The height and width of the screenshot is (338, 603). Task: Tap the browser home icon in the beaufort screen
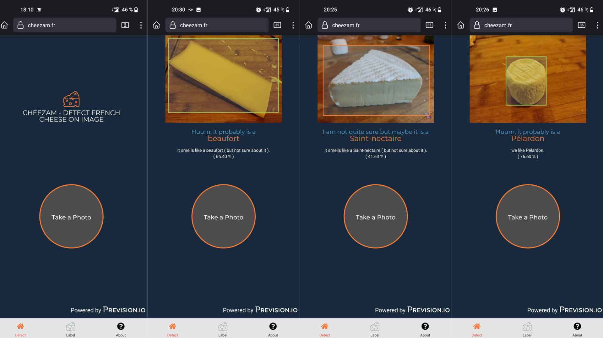pos(156,25)
